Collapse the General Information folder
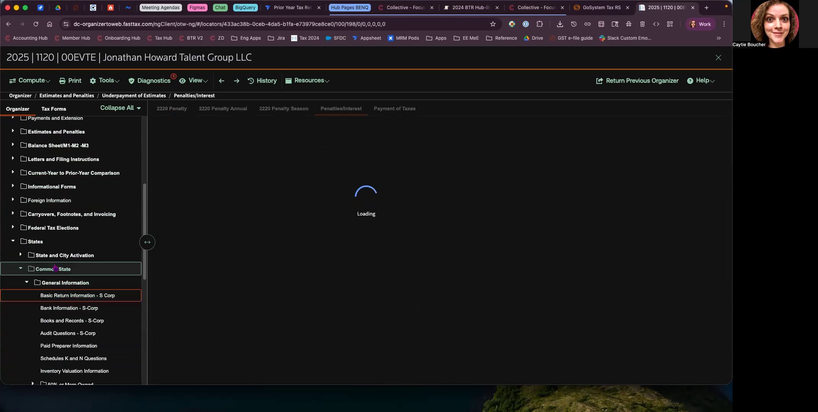 [27, 282]
